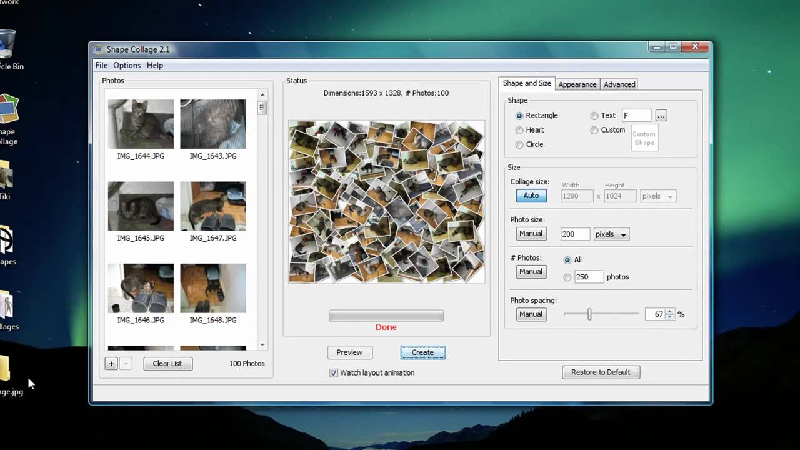Viewport: 800px width, 450px height.
Task: Select the IMG_1645.JPG thumbnail
Action: [141, 206]
